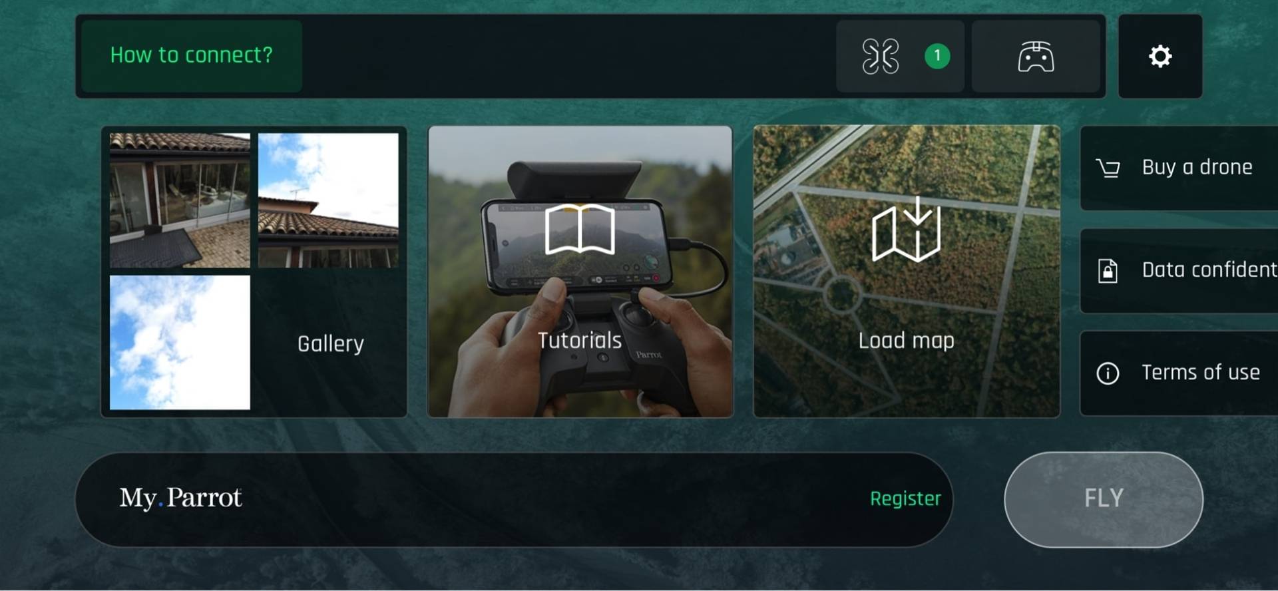Screen dimensions: 1278x591
Task: Open the clouds-only sky photo thumbnail
Action: click(x=180, y=343)
